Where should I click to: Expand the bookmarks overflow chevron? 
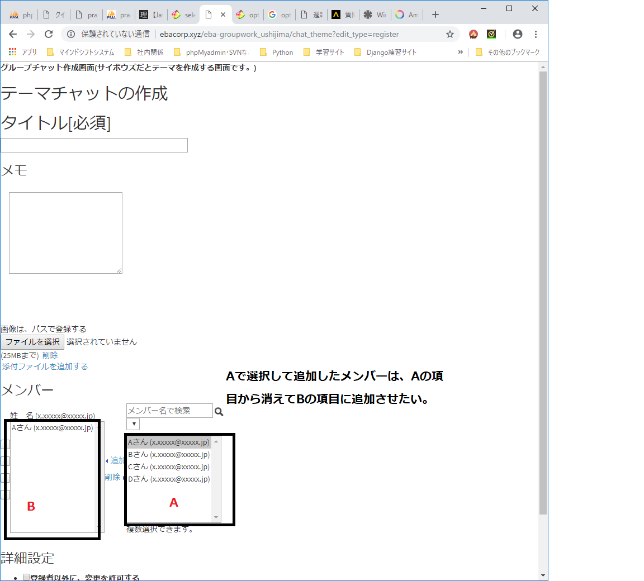460,51
